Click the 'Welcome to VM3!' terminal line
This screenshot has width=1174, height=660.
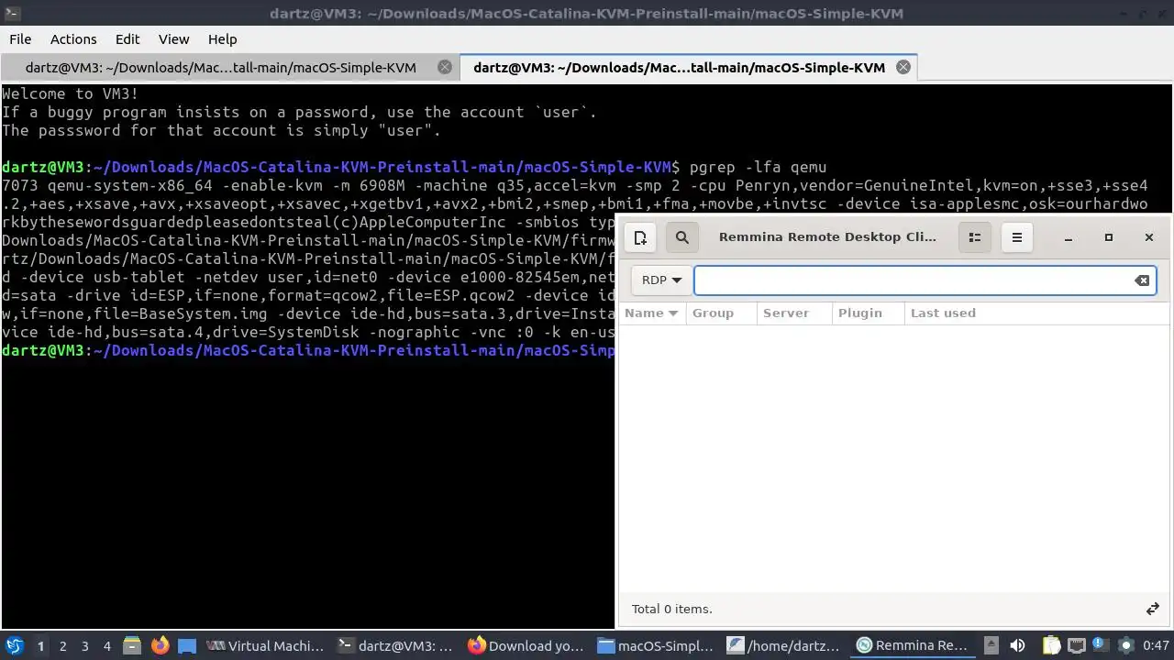click(71, 93)
